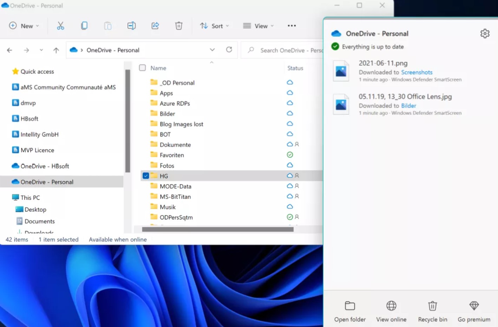Select the MODE-Data folder
The width and height of the screenshot is (498, 327).
click(x=175, y=186)
